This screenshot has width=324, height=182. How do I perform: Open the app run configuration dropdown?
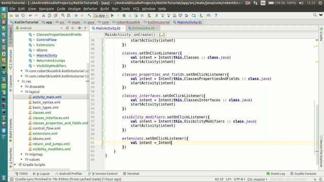point(101,16)
